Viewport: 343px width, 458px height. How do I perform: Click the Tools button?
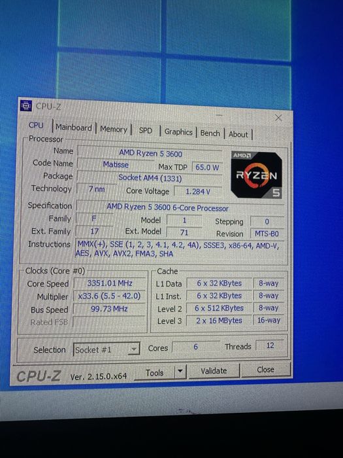coord(154,373)
